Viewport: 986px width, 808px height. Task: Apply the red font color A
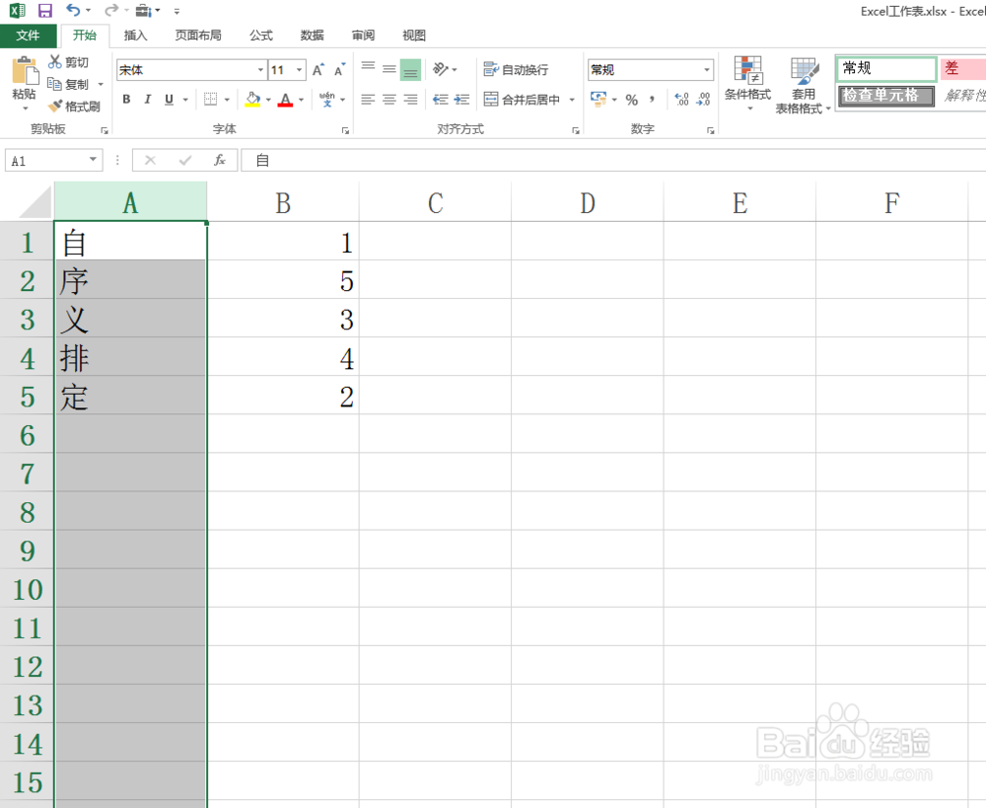click(286, 100)
